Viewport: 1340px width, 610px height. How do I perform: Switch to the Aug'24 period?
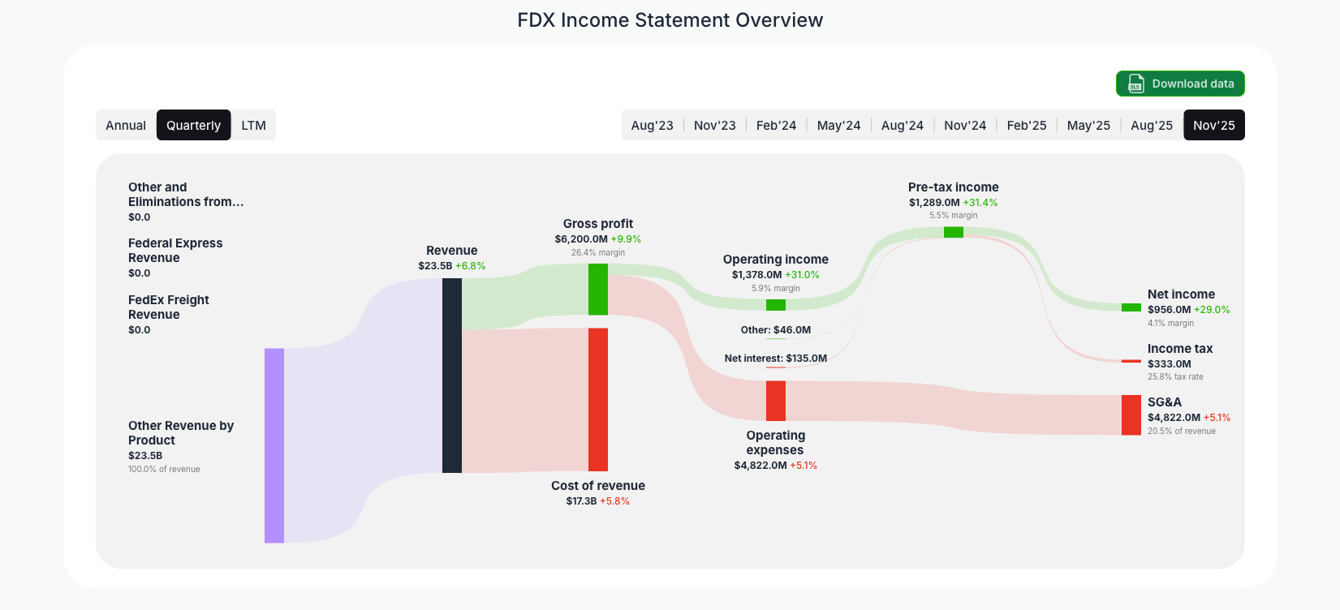902,125
